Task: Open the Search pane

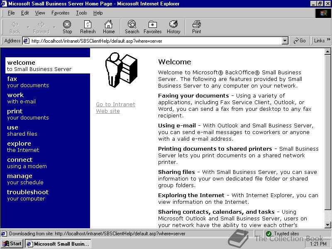Action: pos(132,27)
